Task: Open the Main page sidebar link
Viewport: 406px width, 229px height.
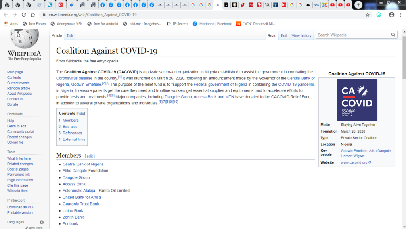Action: tap(15, 72)
